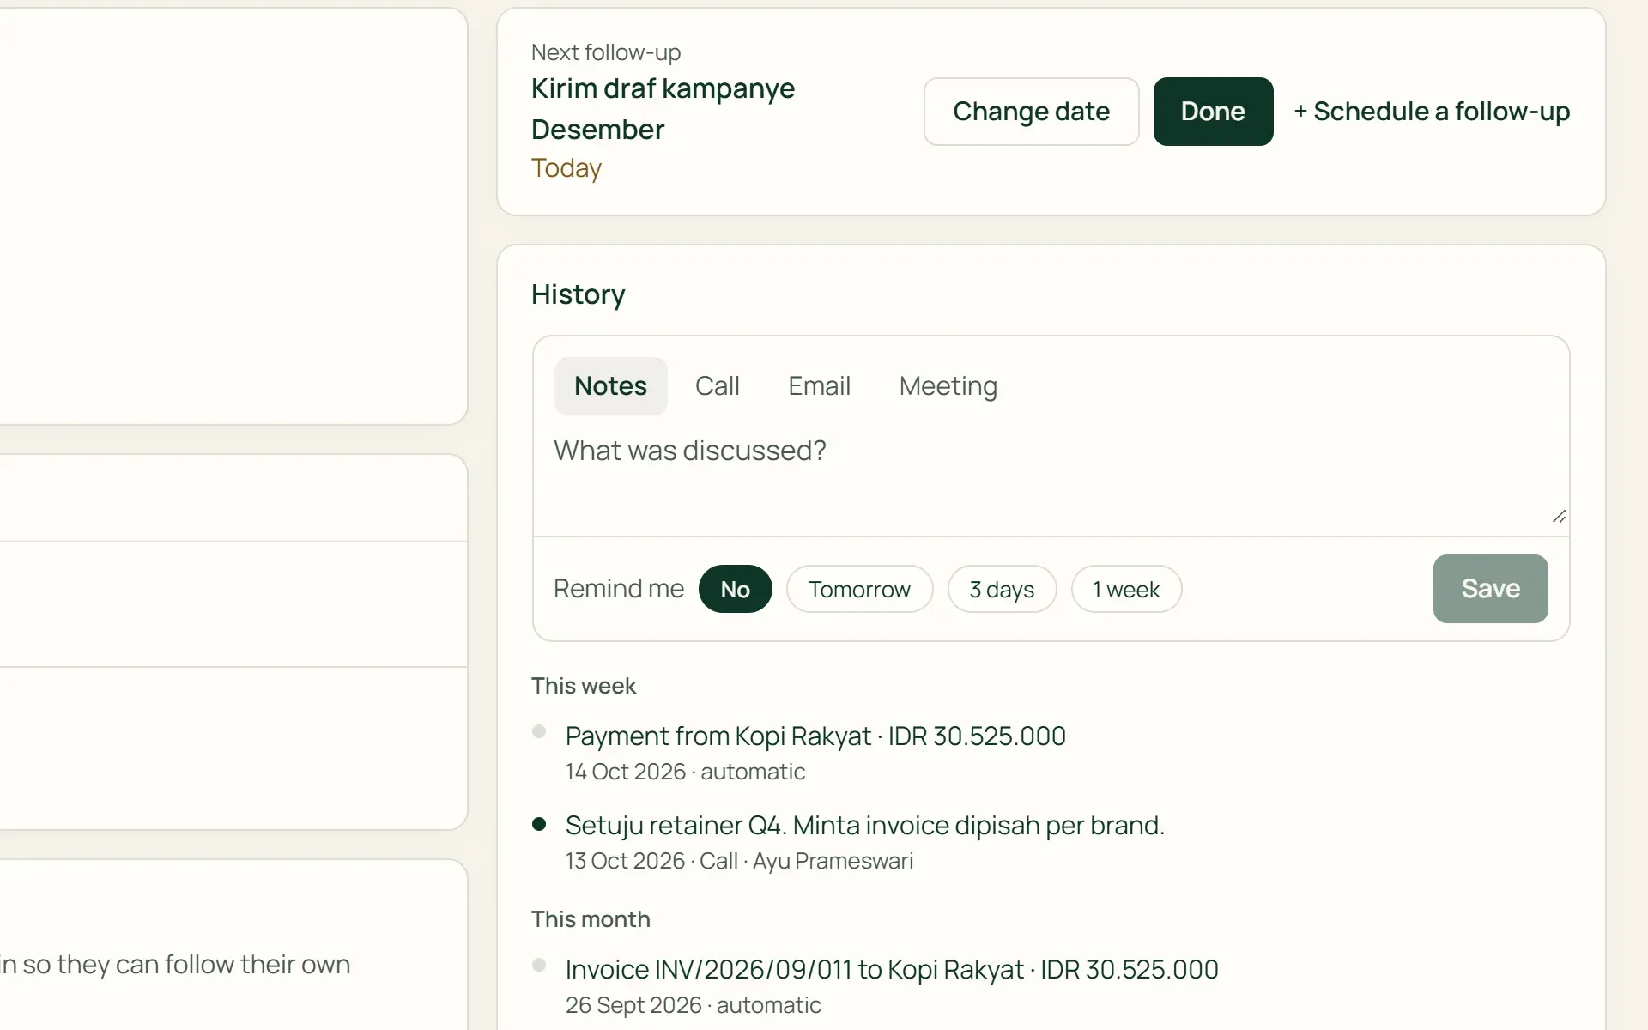Focus the What was discussed field

[x=1051, y=479]
